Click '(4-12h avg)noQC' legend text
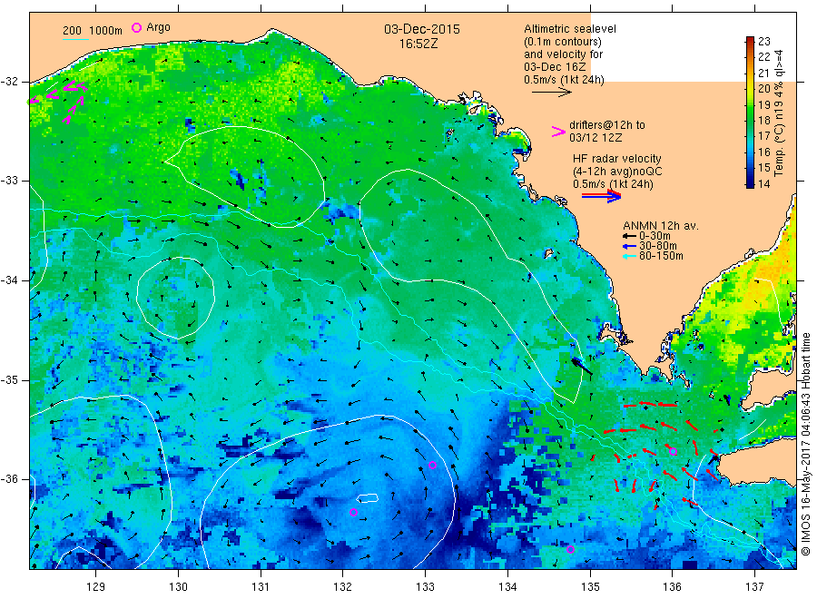Viewport: 817px width, 599px height. 617,172
